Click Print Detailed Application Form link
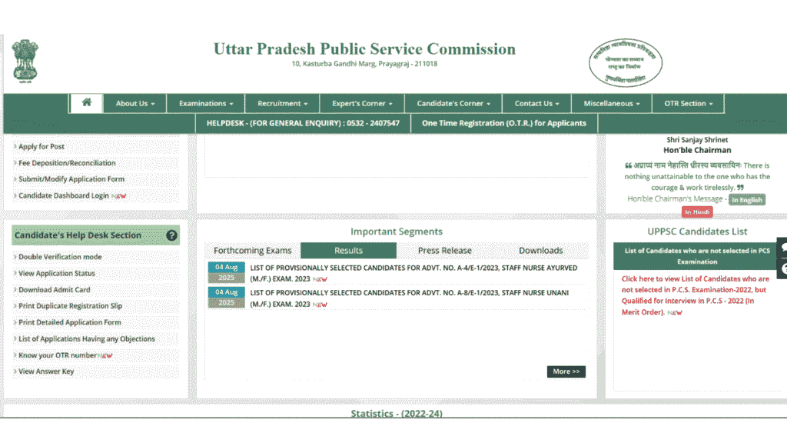The height and width of the screenshot is (443, 787). (70, 322)
